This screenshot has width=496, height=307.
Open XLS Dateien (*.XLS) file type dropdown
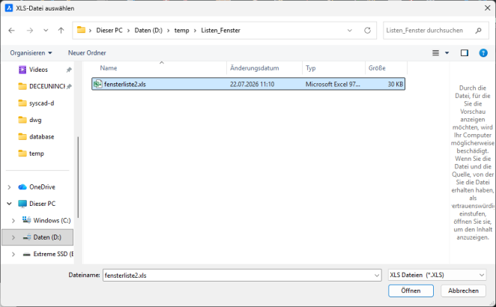[x=437, y=275]
